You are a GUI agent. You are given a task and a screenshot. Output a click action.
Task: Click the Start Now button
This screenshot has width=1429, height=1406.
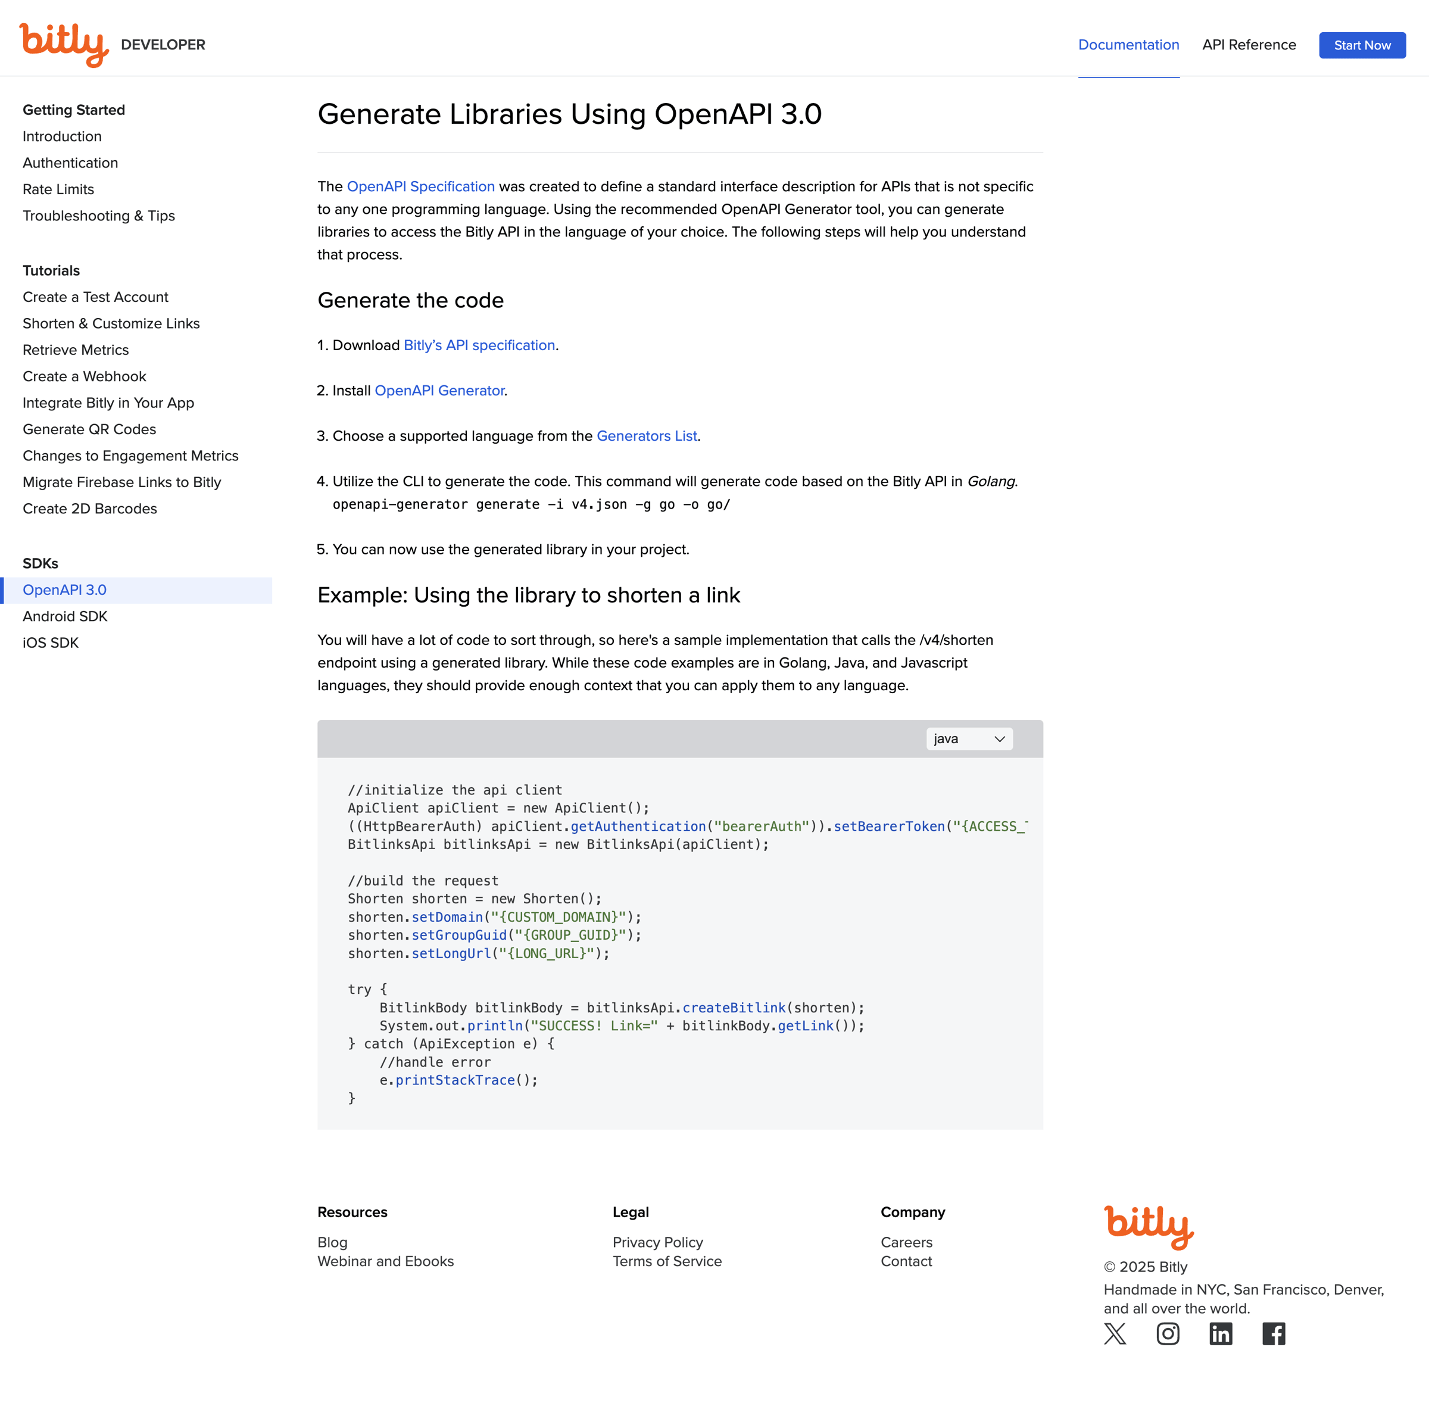1362,45
